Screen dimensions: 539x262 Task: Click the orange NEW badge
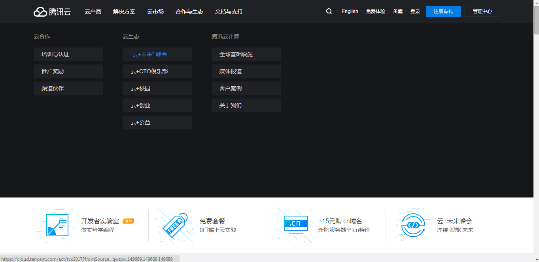click(x=128, y=221)
